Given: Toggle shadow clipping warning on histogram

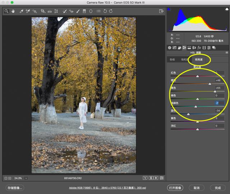Looking at the screenshot, I should pos(169,9).
